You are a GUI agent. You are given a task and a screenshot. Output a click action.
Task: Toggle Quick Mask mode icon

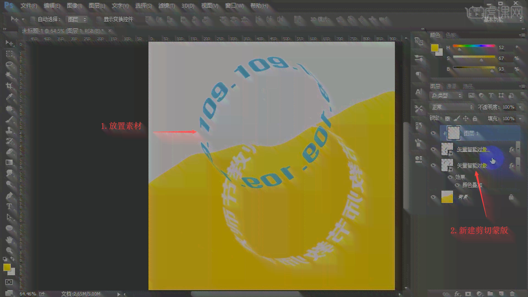[9, 282]
